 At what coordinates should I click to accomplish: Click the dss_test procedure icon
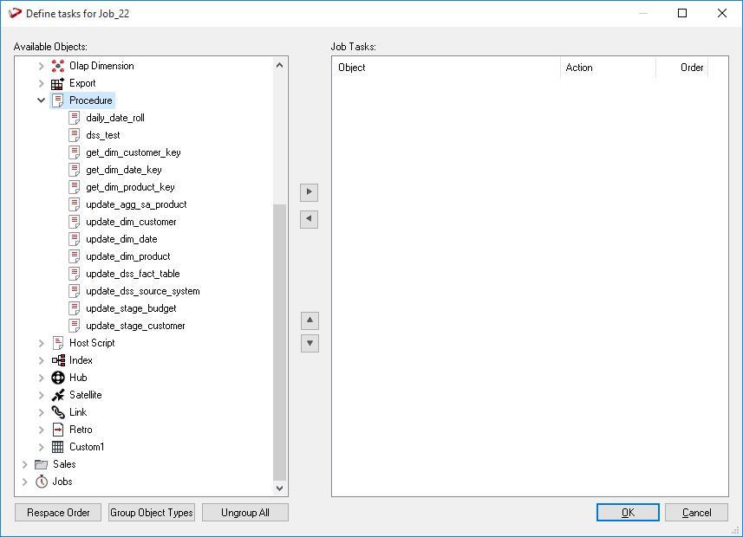click(75, 135)
